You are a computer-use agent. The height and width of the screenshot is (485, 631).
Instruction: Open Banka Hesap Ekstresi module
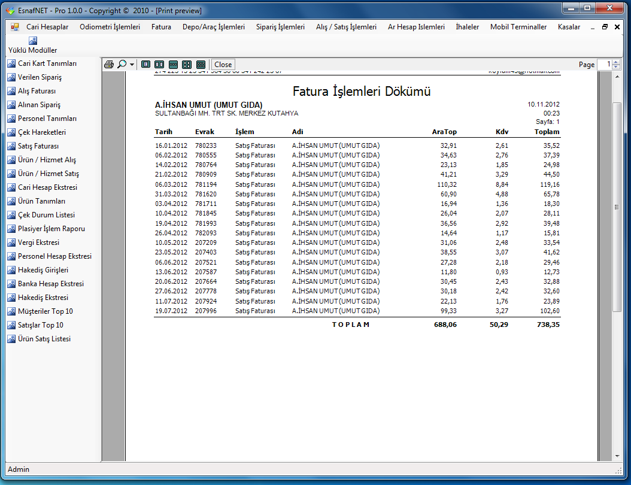[x=46, y=284]
